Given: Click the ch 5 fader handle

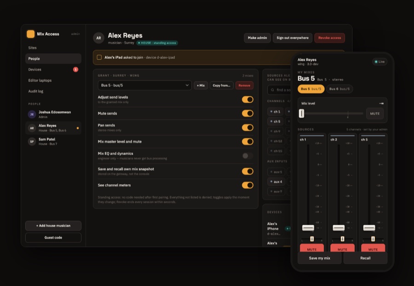Looking at the screenshot, I should [369, 228].
